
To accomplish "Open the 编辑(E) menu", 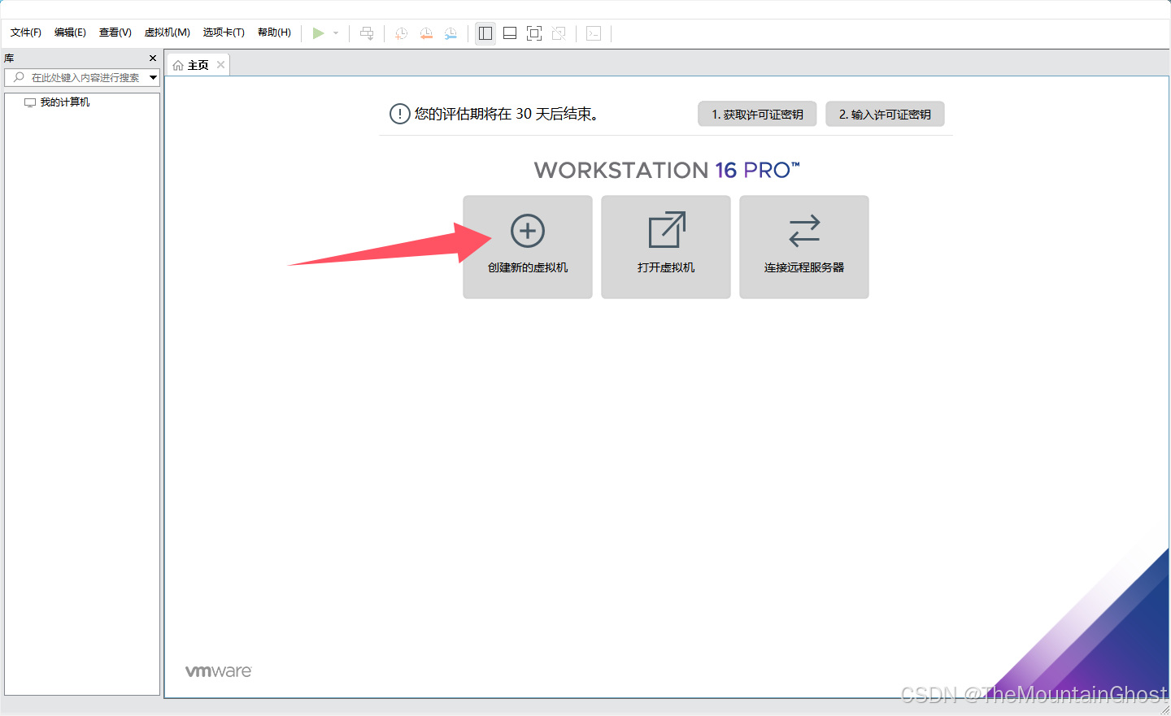I will click(70, 33).
